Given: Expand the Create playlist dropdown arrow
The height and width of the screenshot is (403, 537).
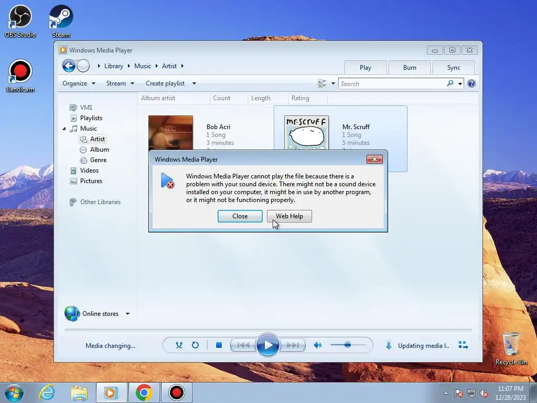Looking at the screenshot, I should point(194,83).
